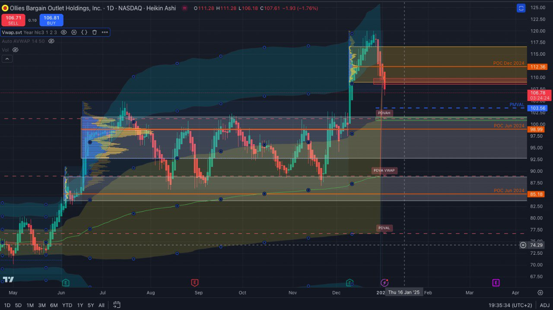Open the Vwap.svt more options menu
The image size is (553, 310).
[105, 32]
